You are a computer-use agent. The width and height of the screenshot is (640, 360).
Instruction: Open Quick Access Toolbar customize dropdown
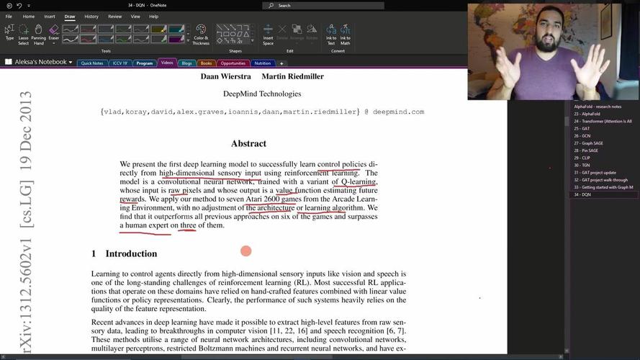(x=29, y=5)
